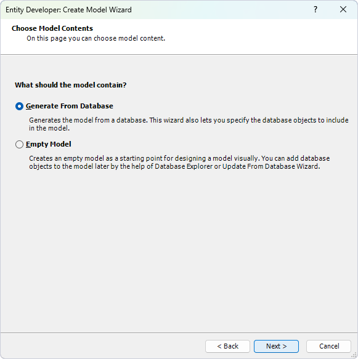Image resolution: width=358 pixels, height=359 pixels.
Task: Click the 'in the model.' text below Generate option
Action: 49,128
